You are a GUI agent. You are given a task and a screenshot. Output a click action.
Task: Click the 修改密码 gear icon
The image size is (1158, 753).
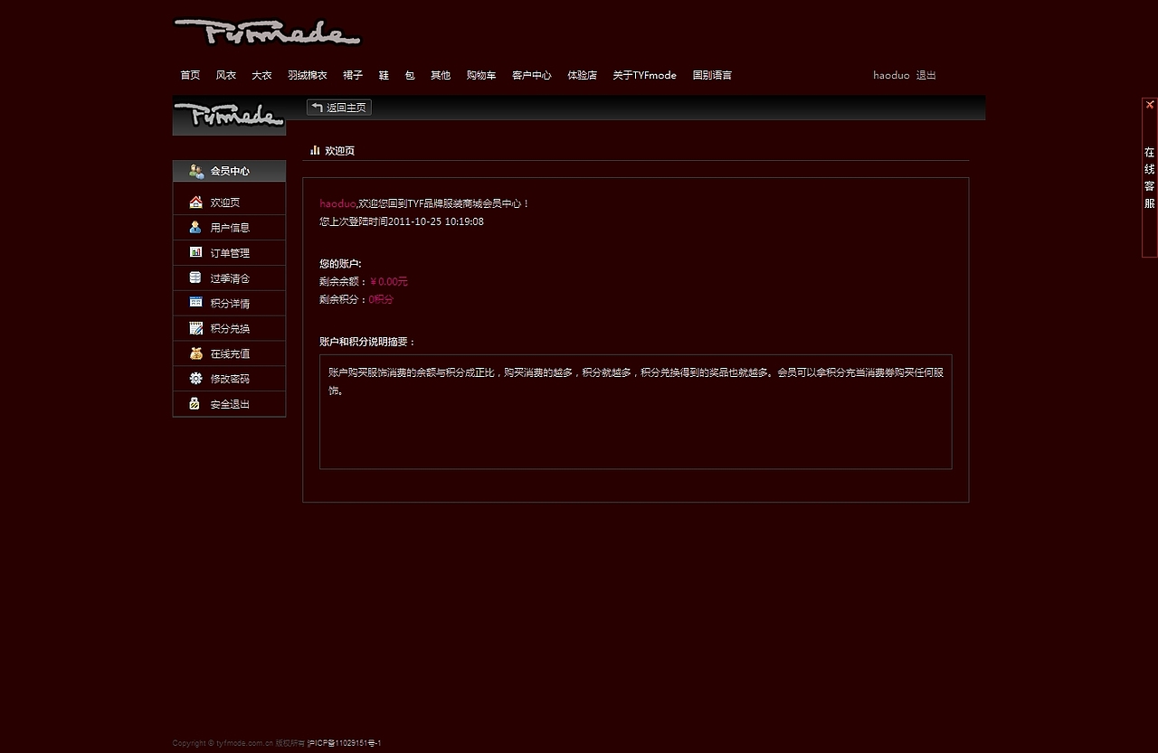[195, 379]
